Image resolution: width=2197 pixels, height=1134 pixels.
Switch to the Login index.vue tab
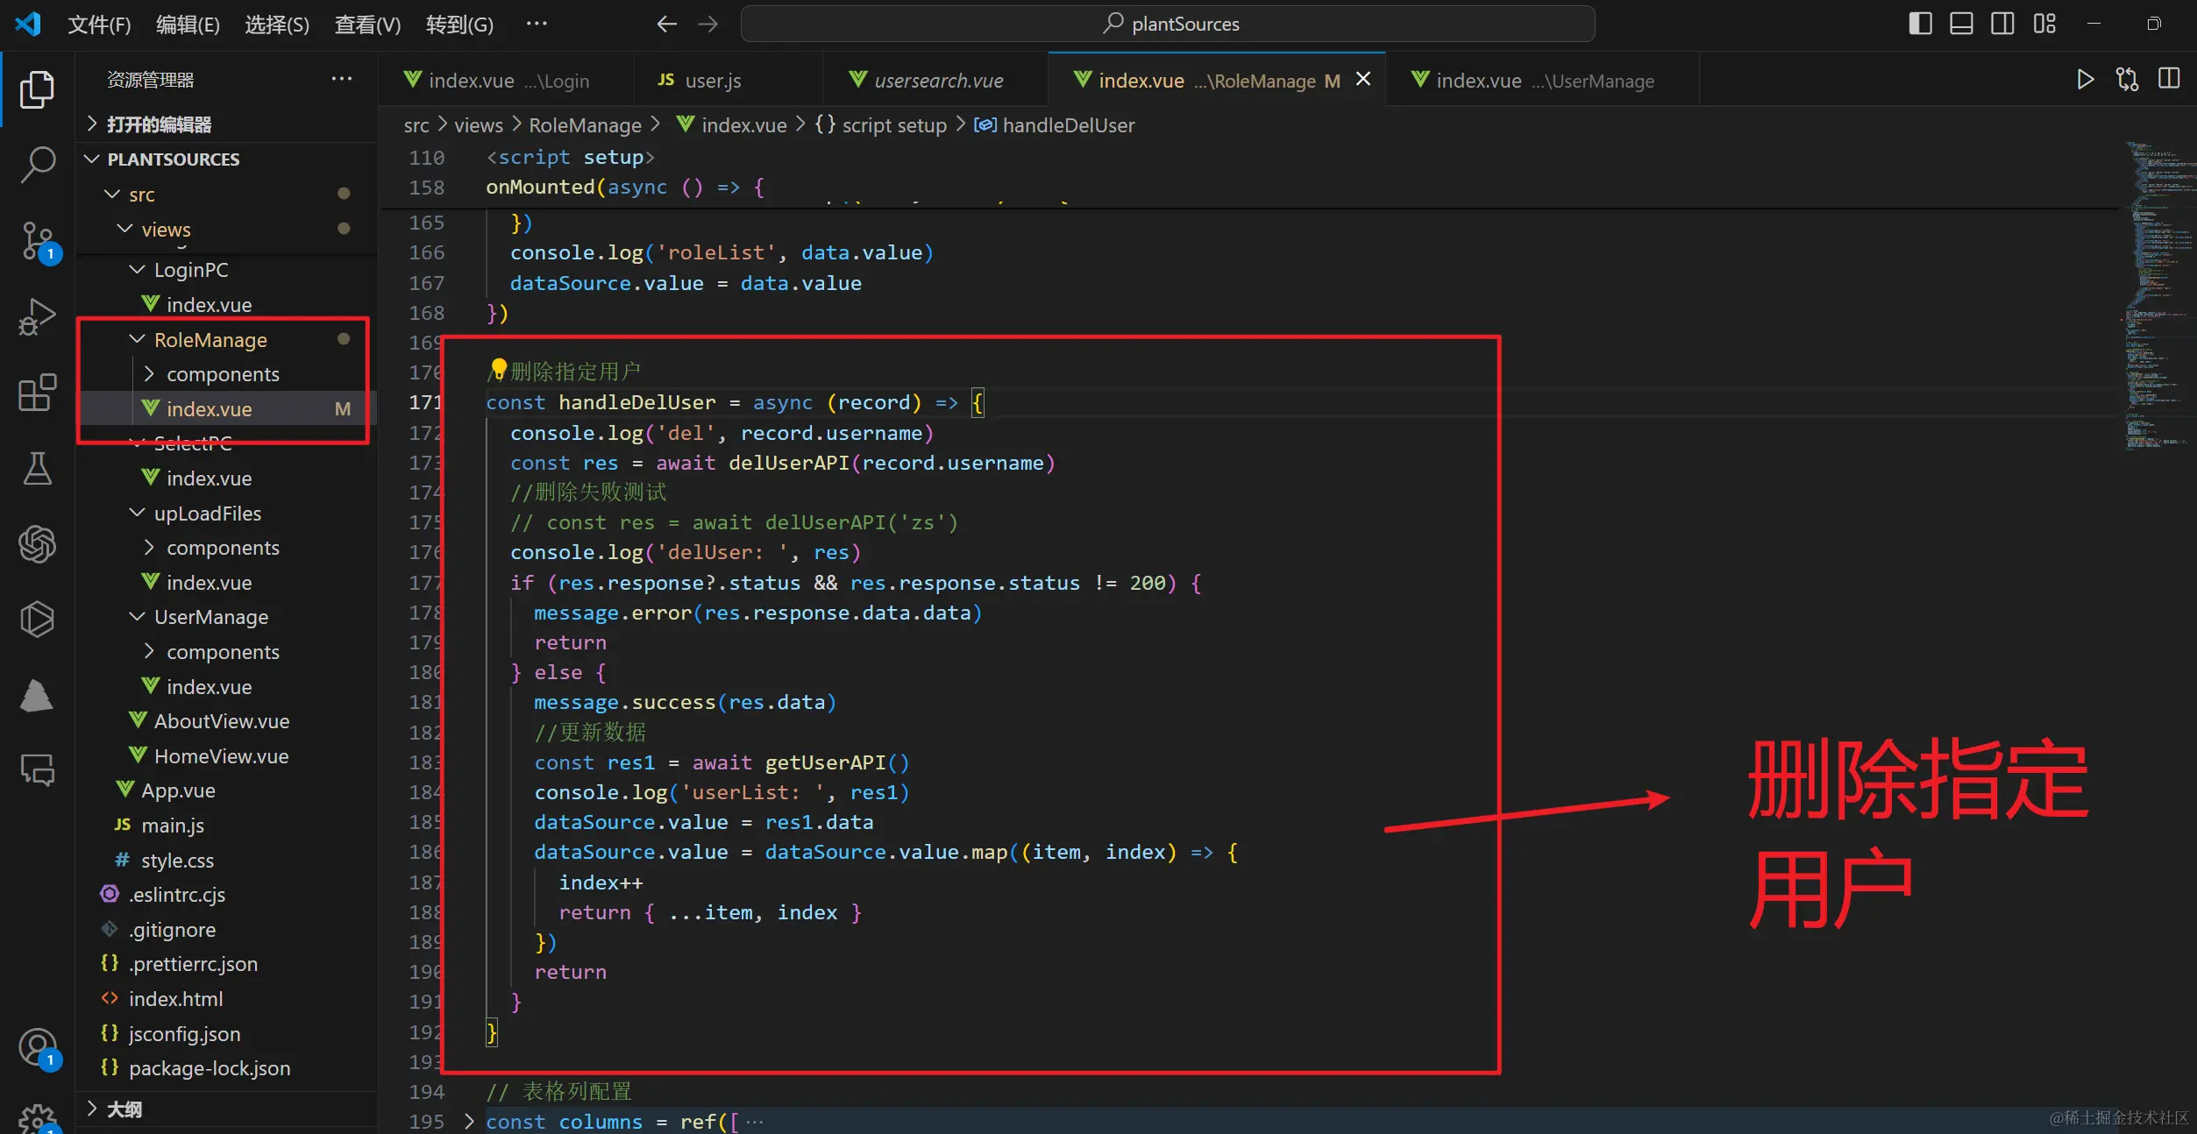[x=506, y=81]
